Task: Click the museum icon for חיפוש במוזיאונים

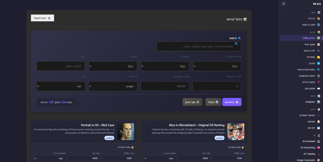Action: 318,76
